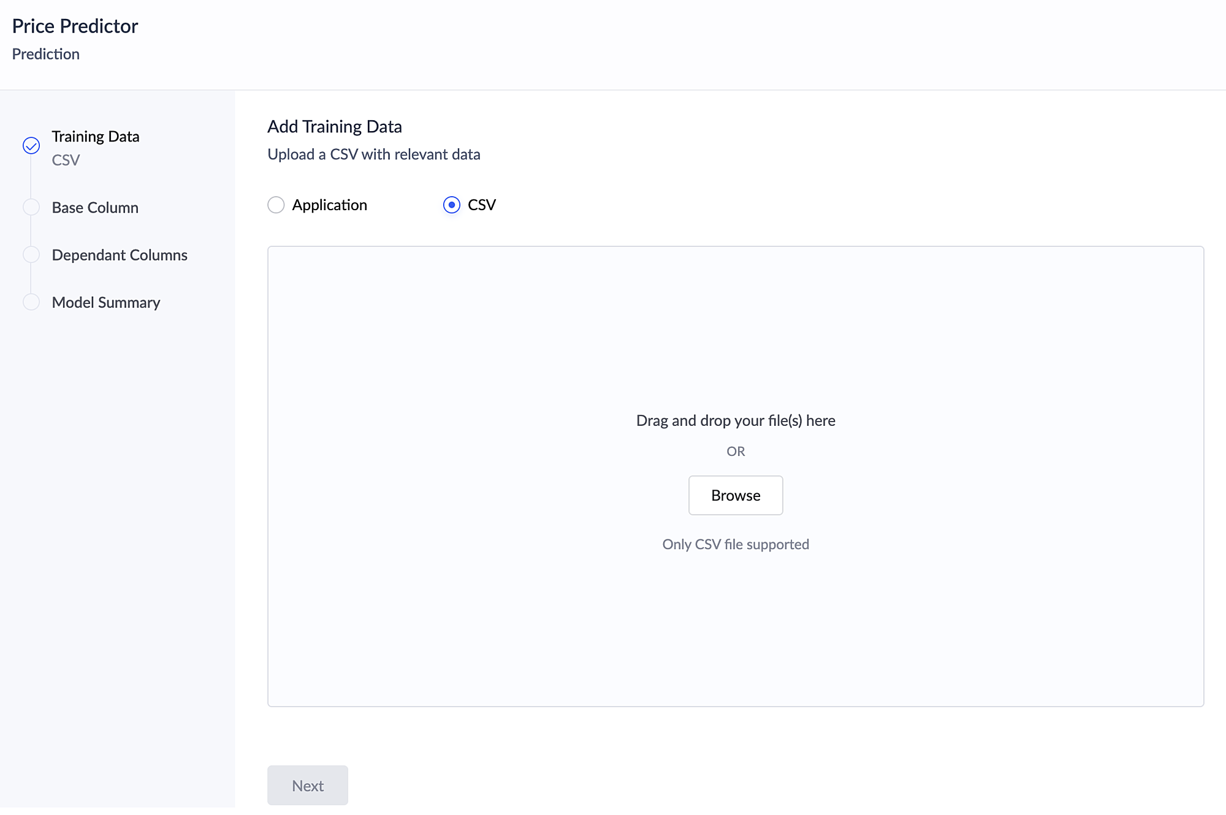Click the CSV sublabel under Training Data
Viewport: 1226px width, 815px height.
coord(66,160)
